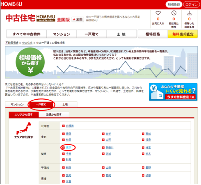The width and height of the screenshot is (201, 185).
Task: Open the 東京 prefecture link
Action: coord(69,148)
